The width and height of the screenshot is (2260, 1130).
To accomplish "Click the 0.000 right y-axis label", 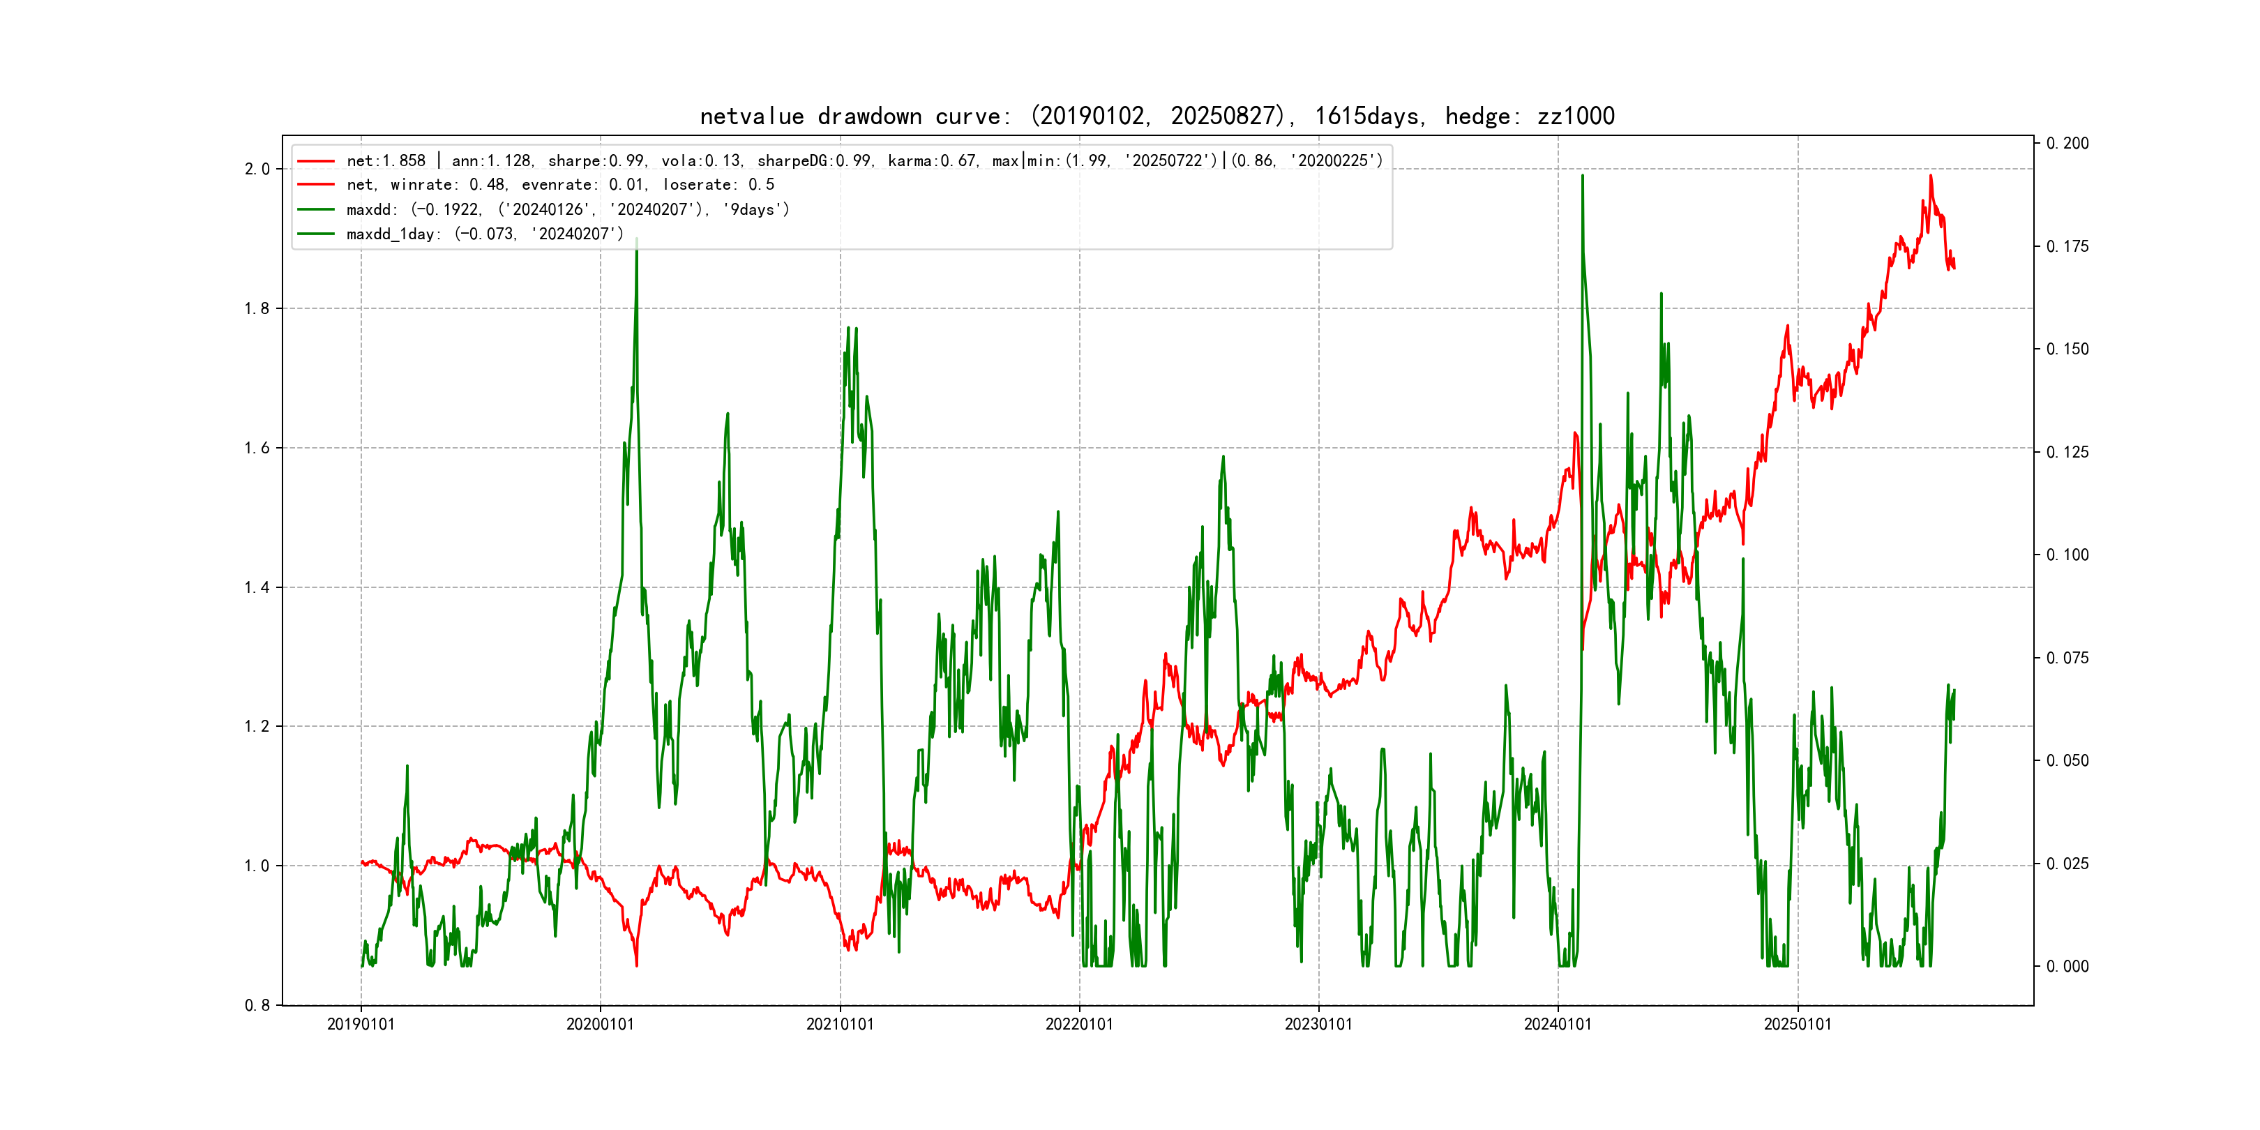I will tap(2067, 967).
